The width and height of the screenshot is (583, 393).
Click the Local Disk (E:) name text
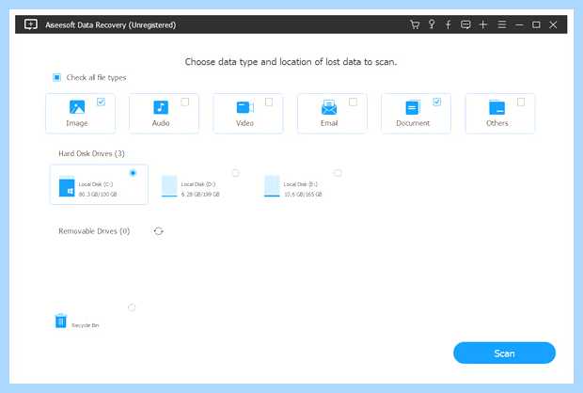[301, 184]
